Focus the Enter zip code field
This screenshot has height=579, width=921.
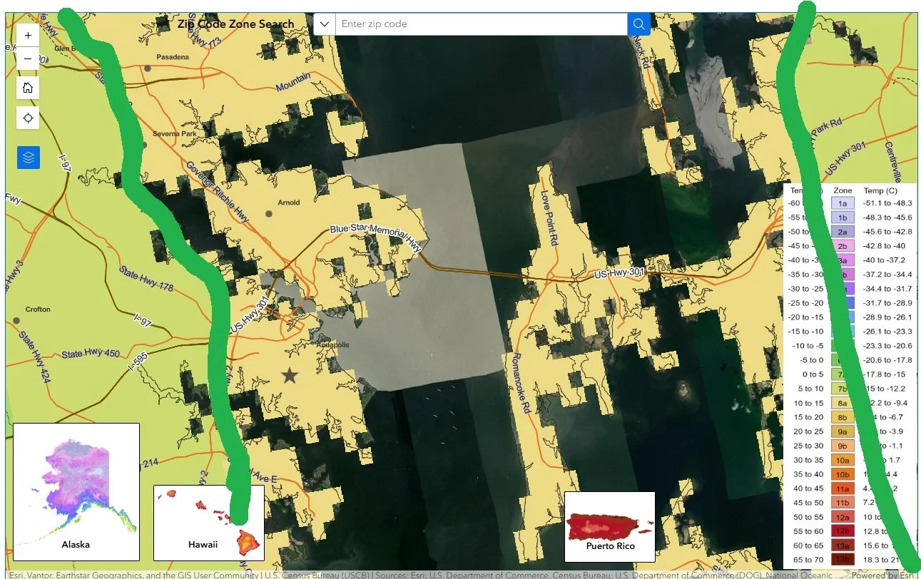(482, 24)
